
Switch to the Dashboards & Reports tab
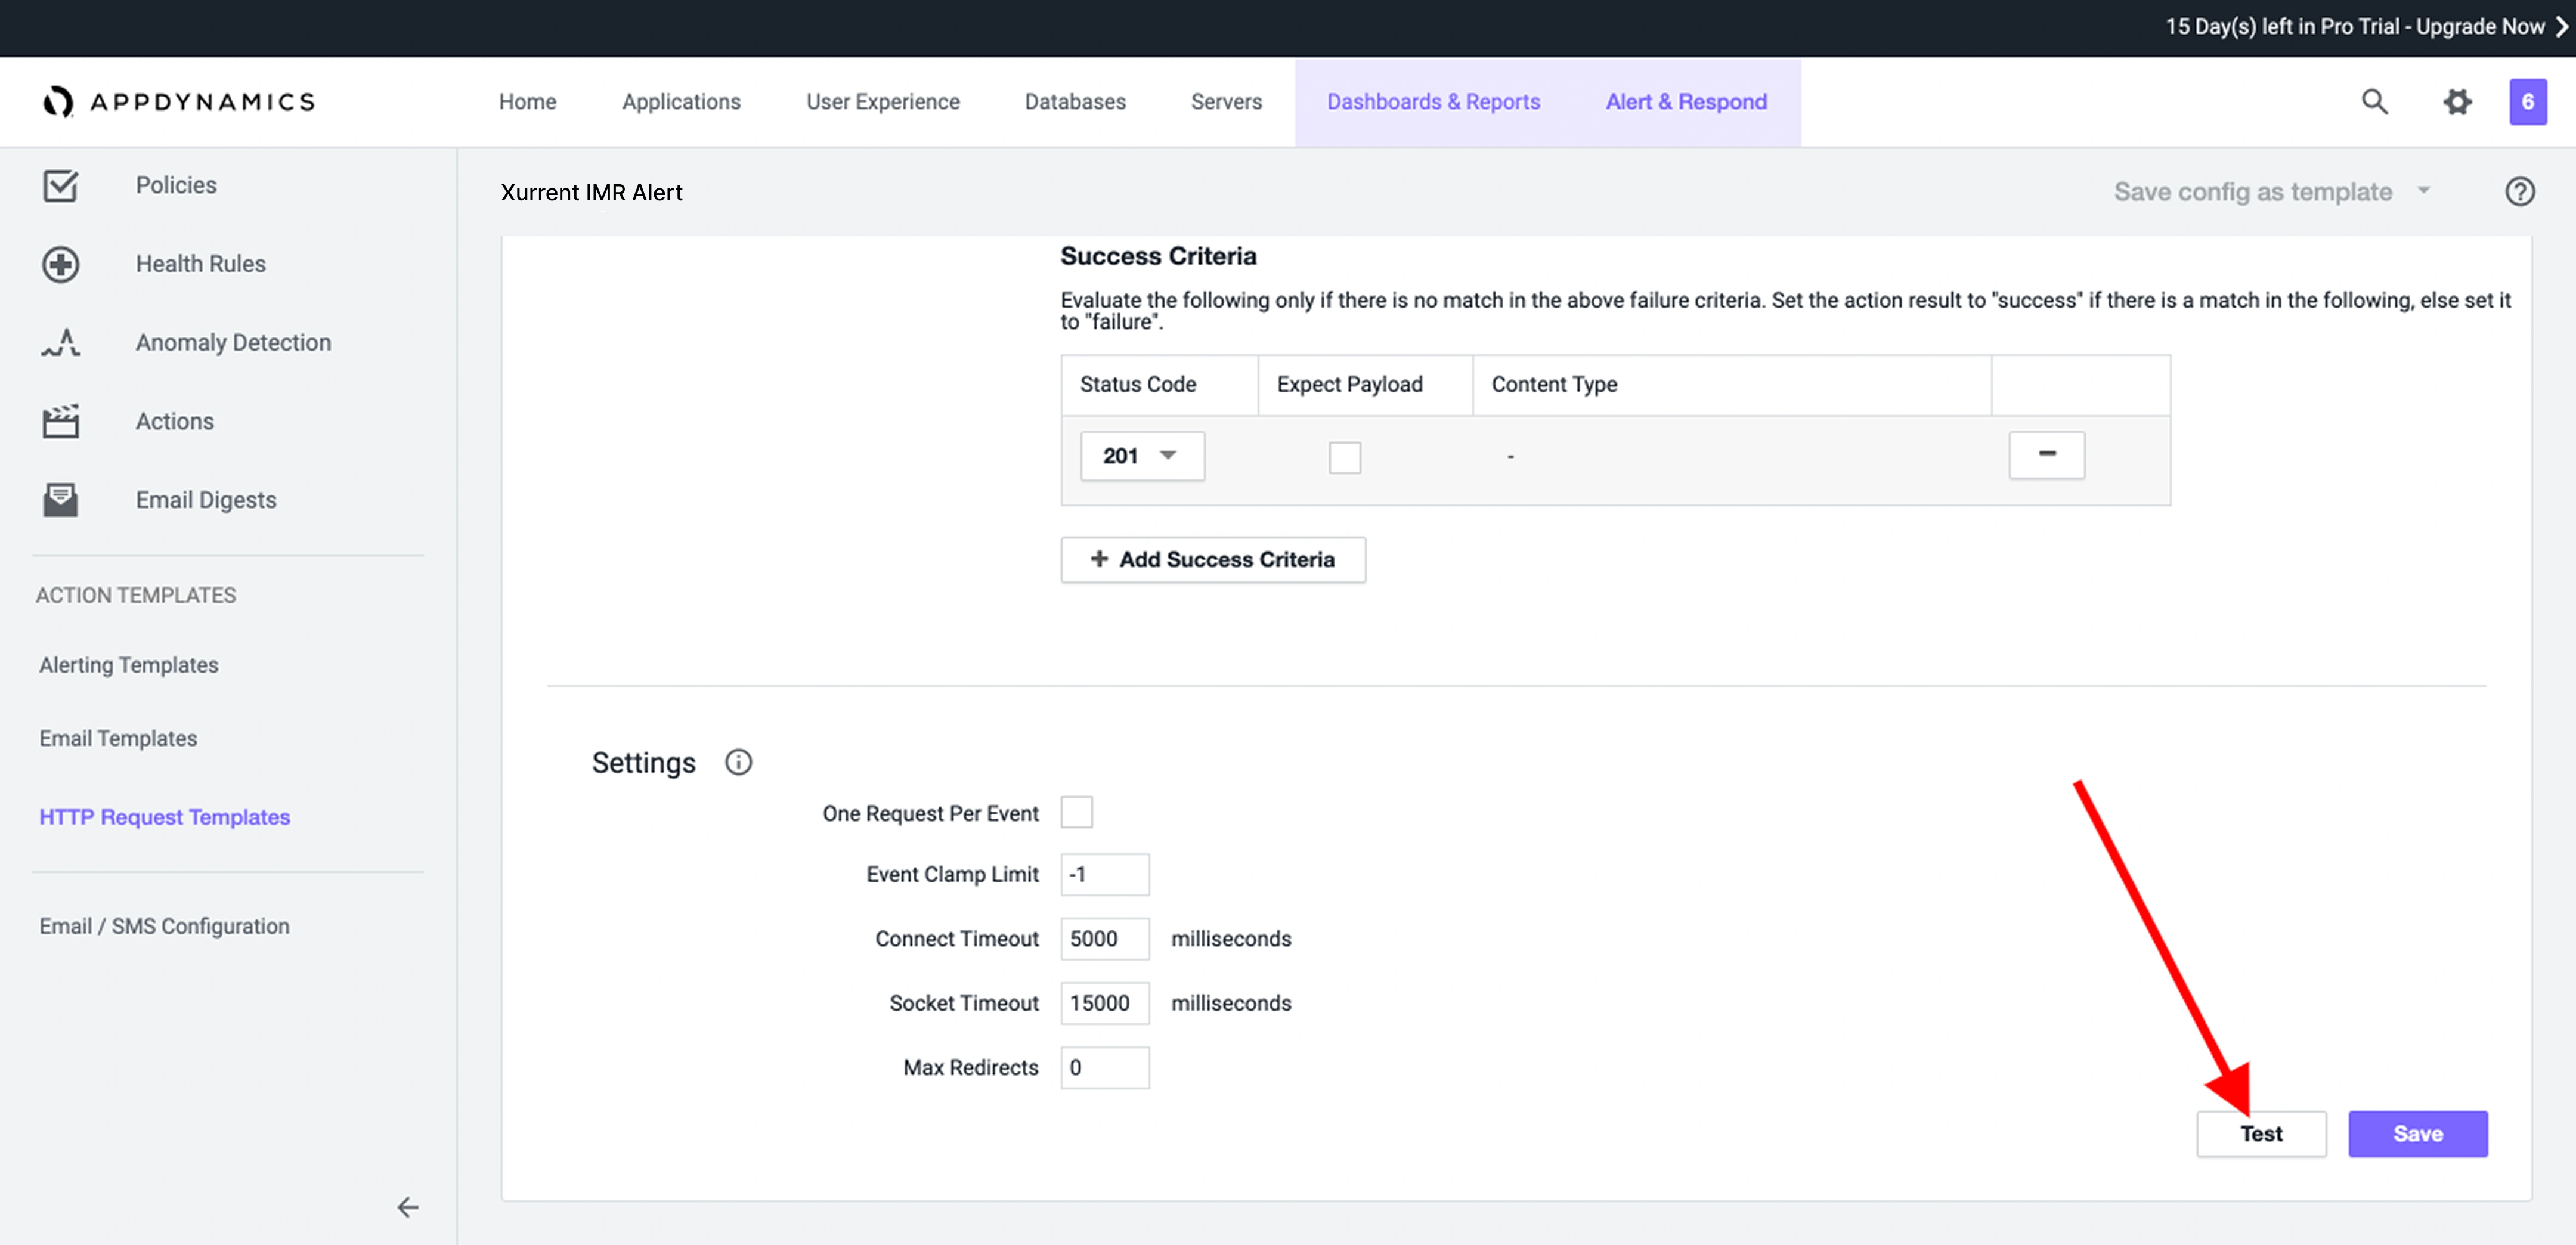click(1433, 101)
